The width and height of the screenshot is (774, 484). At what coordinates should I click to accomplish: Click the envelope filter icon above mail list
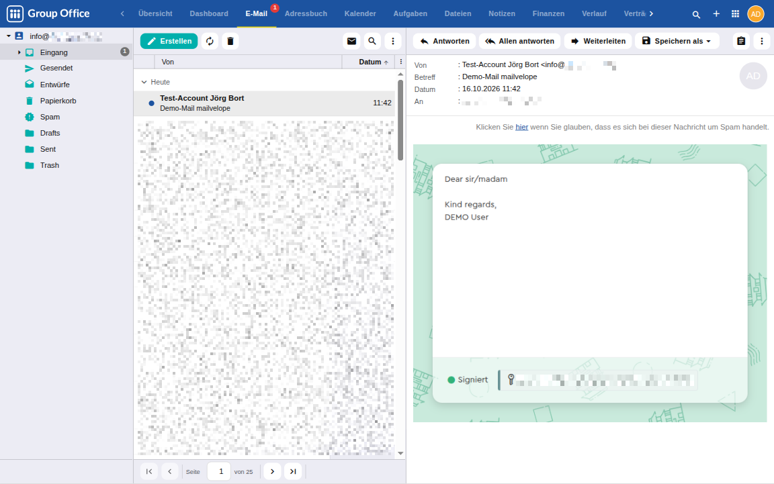(x=351, y=41)
